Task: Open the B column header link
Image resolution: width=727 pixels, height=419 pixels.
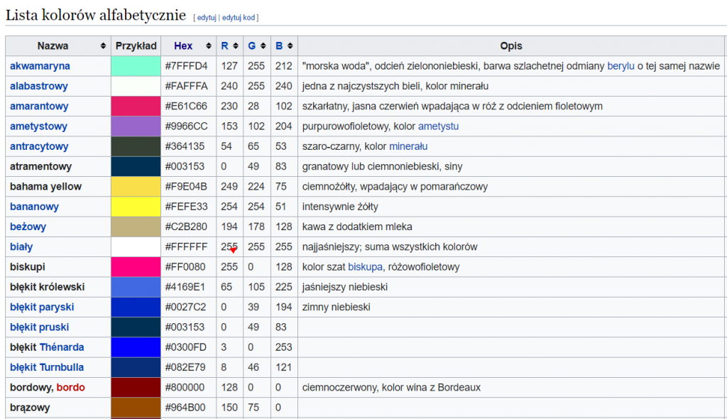Action: pos(279,46)
